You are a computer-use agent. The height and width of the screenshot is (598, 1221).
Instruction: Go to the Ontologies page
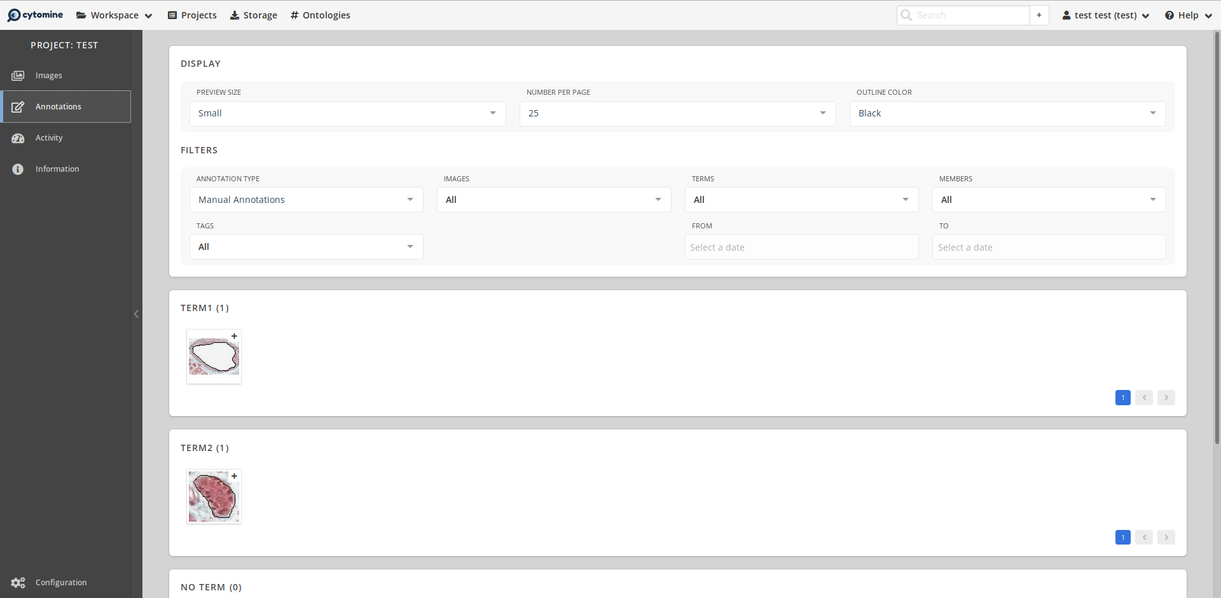coord(320,15)
